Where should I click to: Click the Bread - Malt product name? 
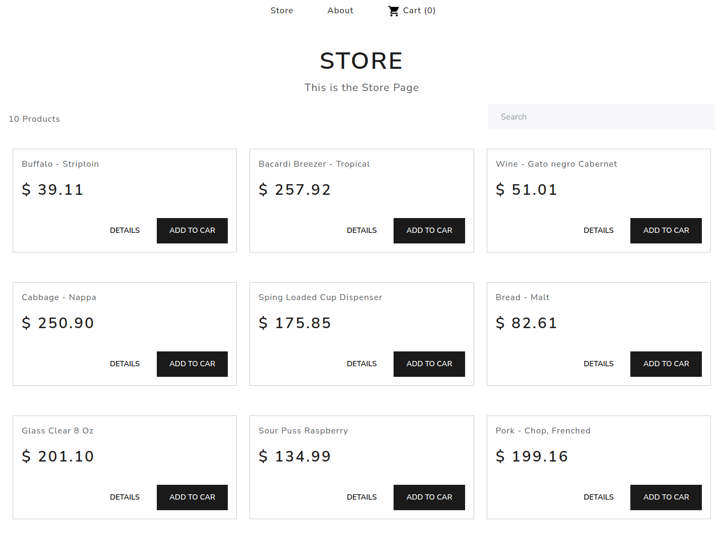click(x=522, y=297)
